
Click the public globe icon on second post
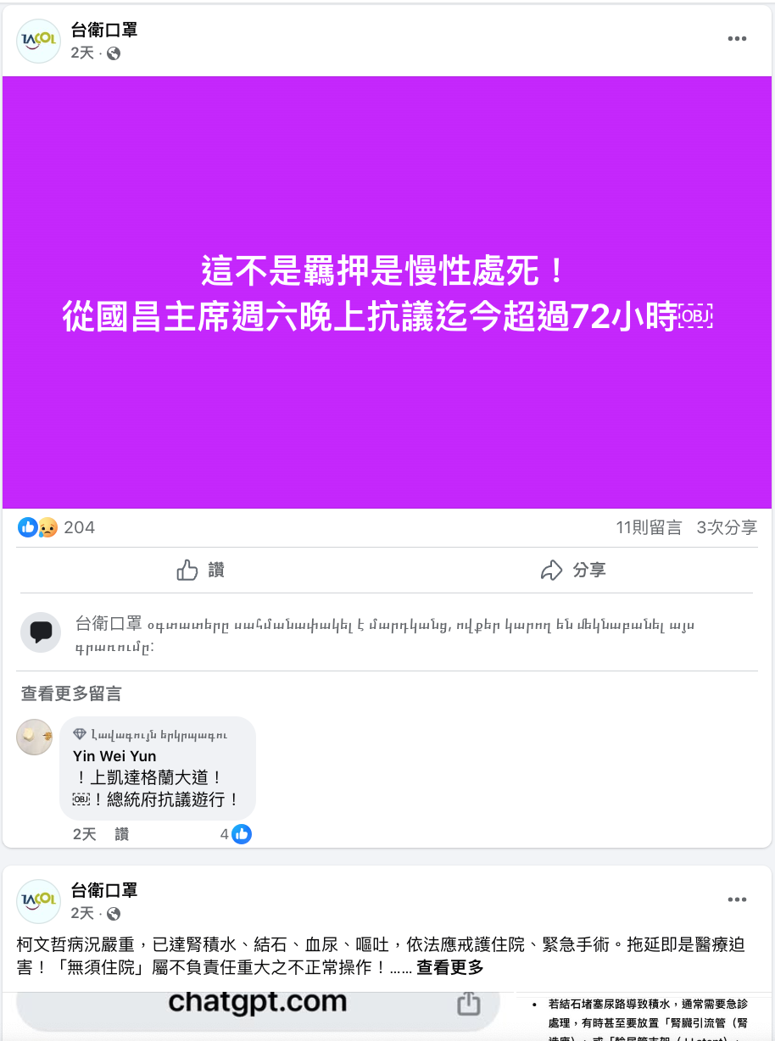[x=114, y=914]
